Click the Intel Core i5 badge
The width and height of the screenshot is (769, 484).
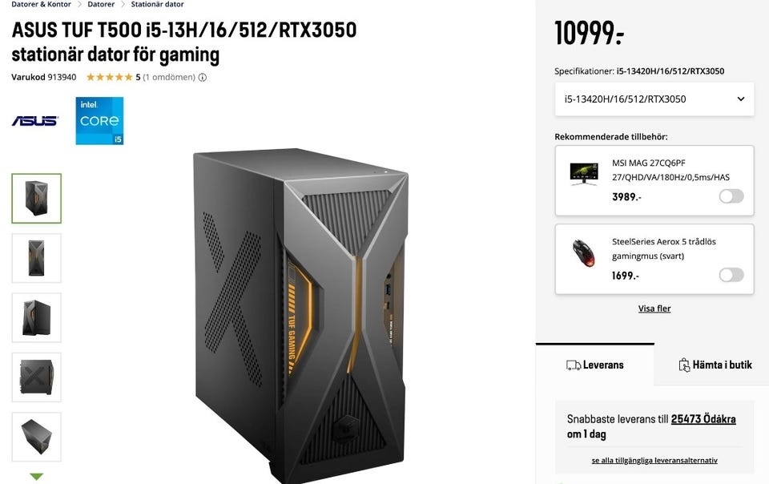pos(99,121)
